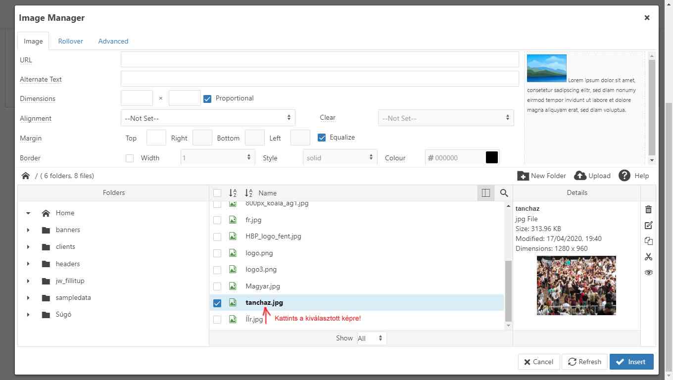Click the black border colour swatch
Image resolution: width=673 pixels, height=380 pixels.
pos(491,158)
